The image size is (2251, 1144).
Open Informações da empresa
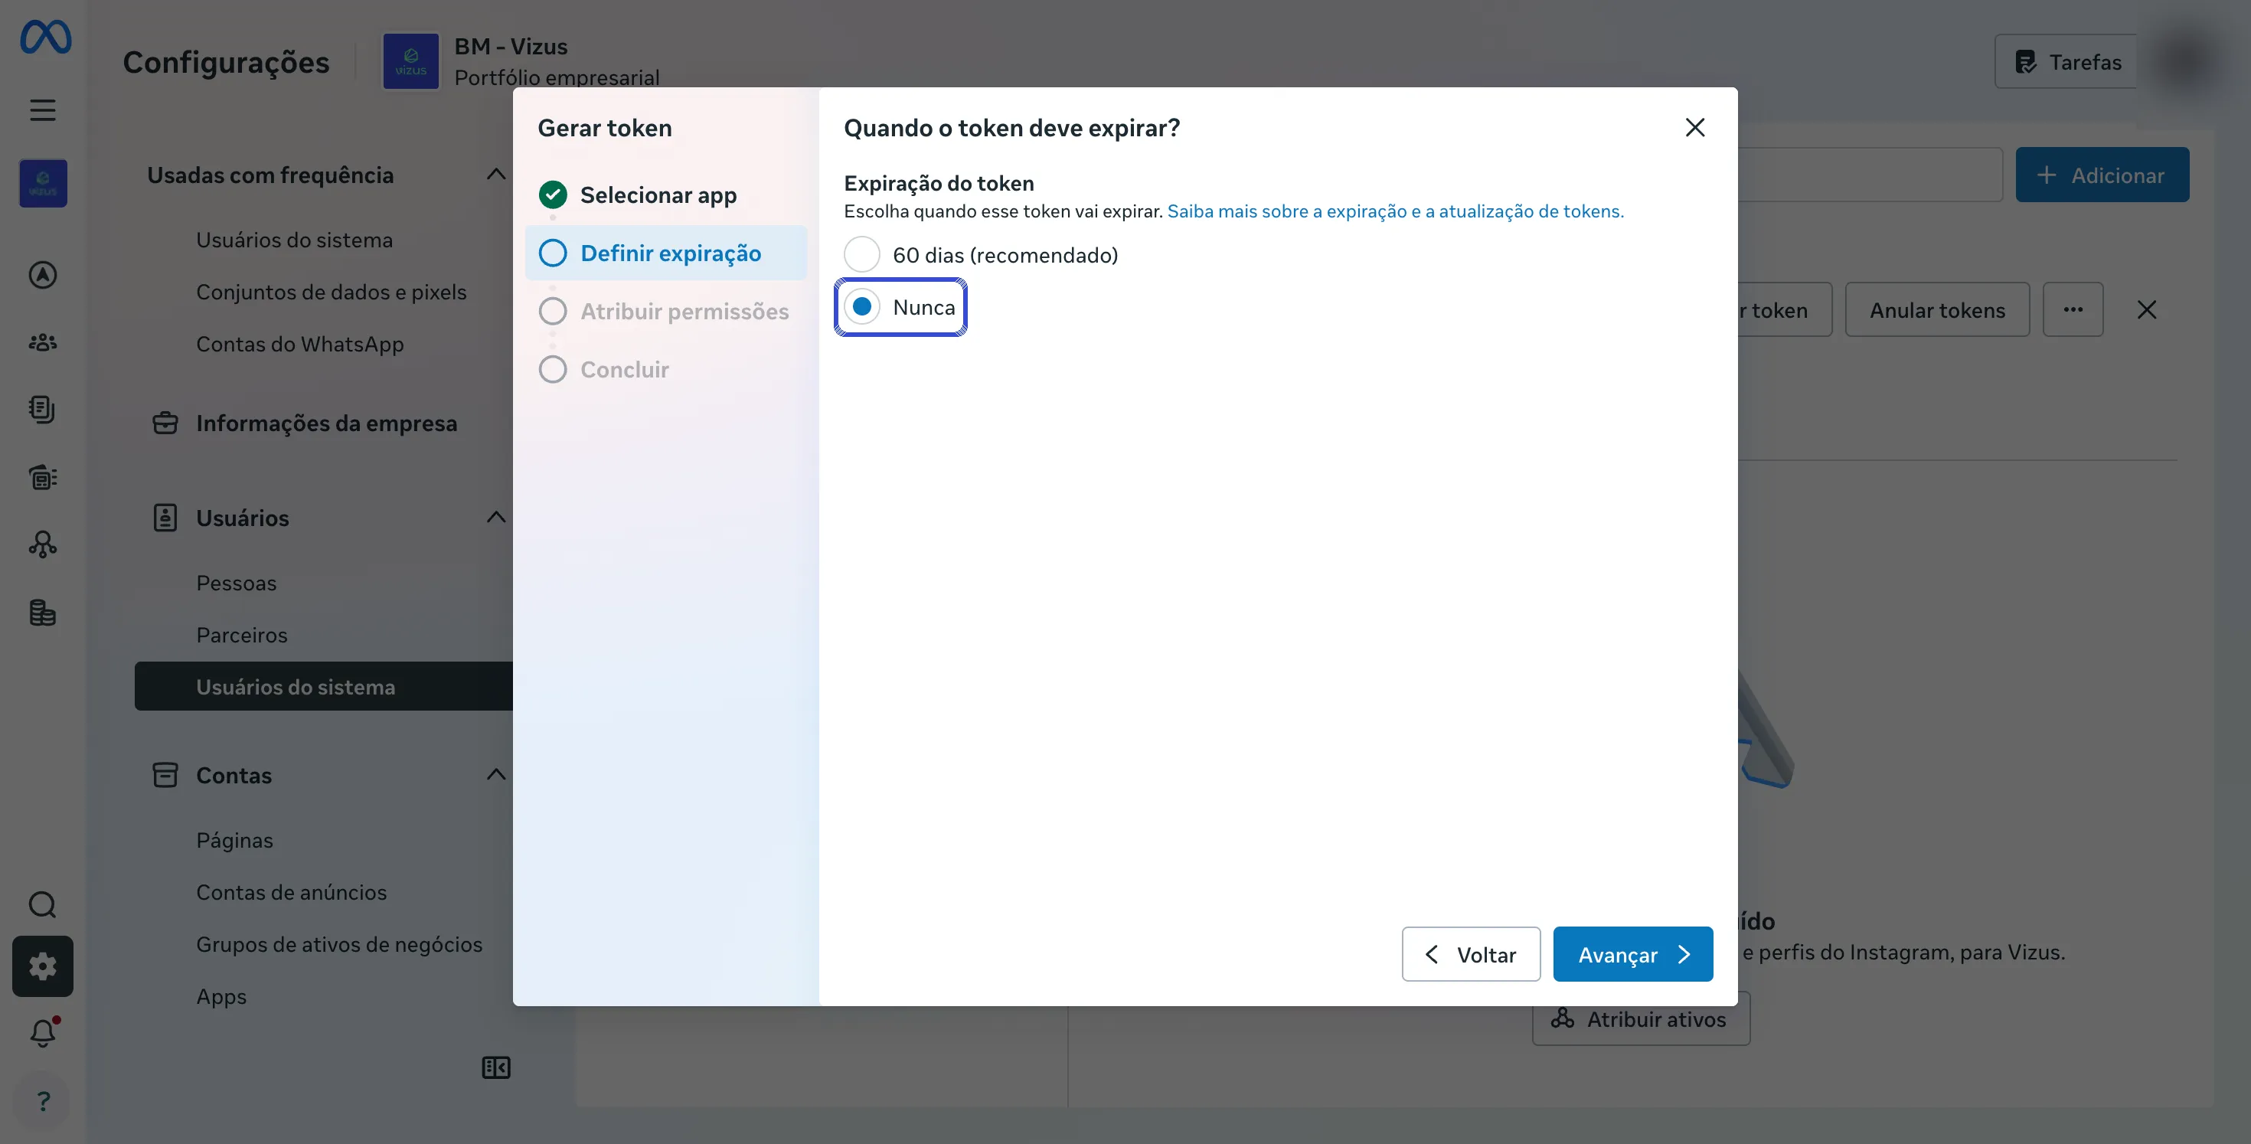(327, 424)
